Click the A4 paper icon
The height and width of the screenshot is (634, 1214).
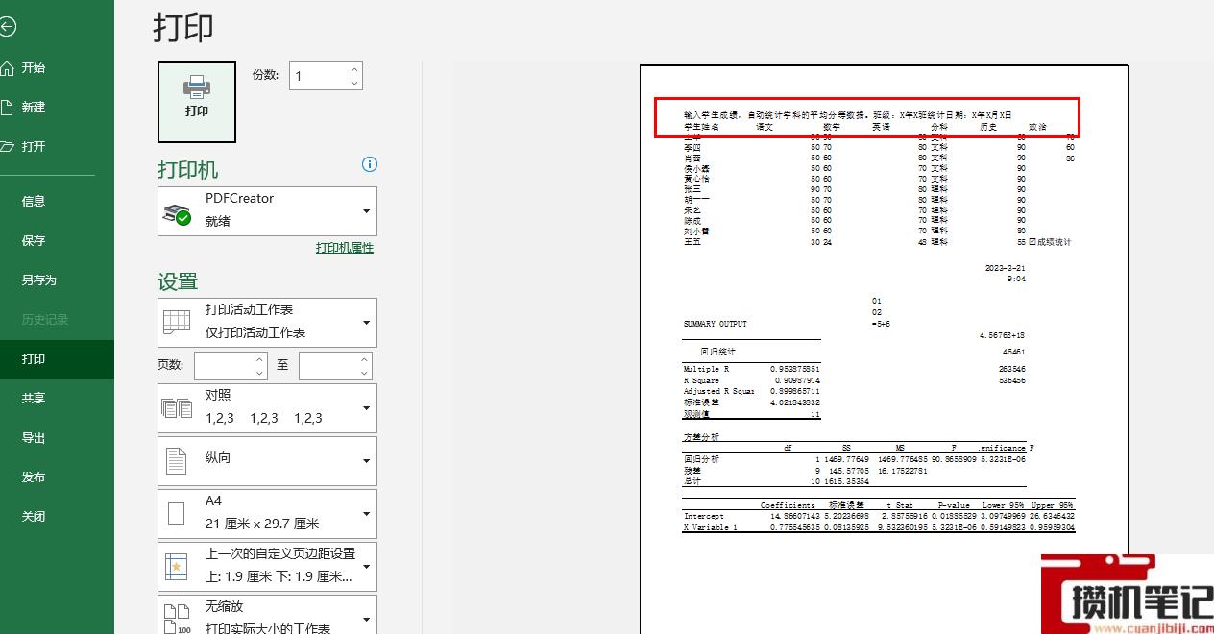[x=177, y=514]
